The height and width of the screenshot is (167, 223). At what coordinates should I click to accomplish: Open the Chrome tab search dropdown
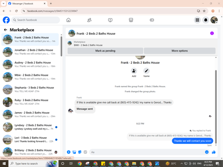pyautogui.click(x=4, y=4)
